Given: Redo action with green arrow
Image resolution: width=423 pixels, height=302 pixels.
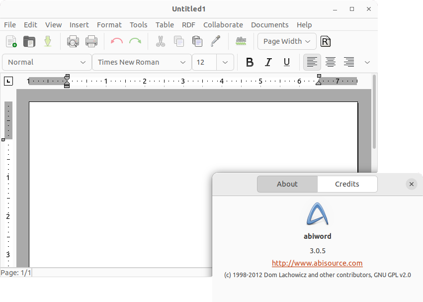Looking at the screenshot, I should tap(135, 41).
